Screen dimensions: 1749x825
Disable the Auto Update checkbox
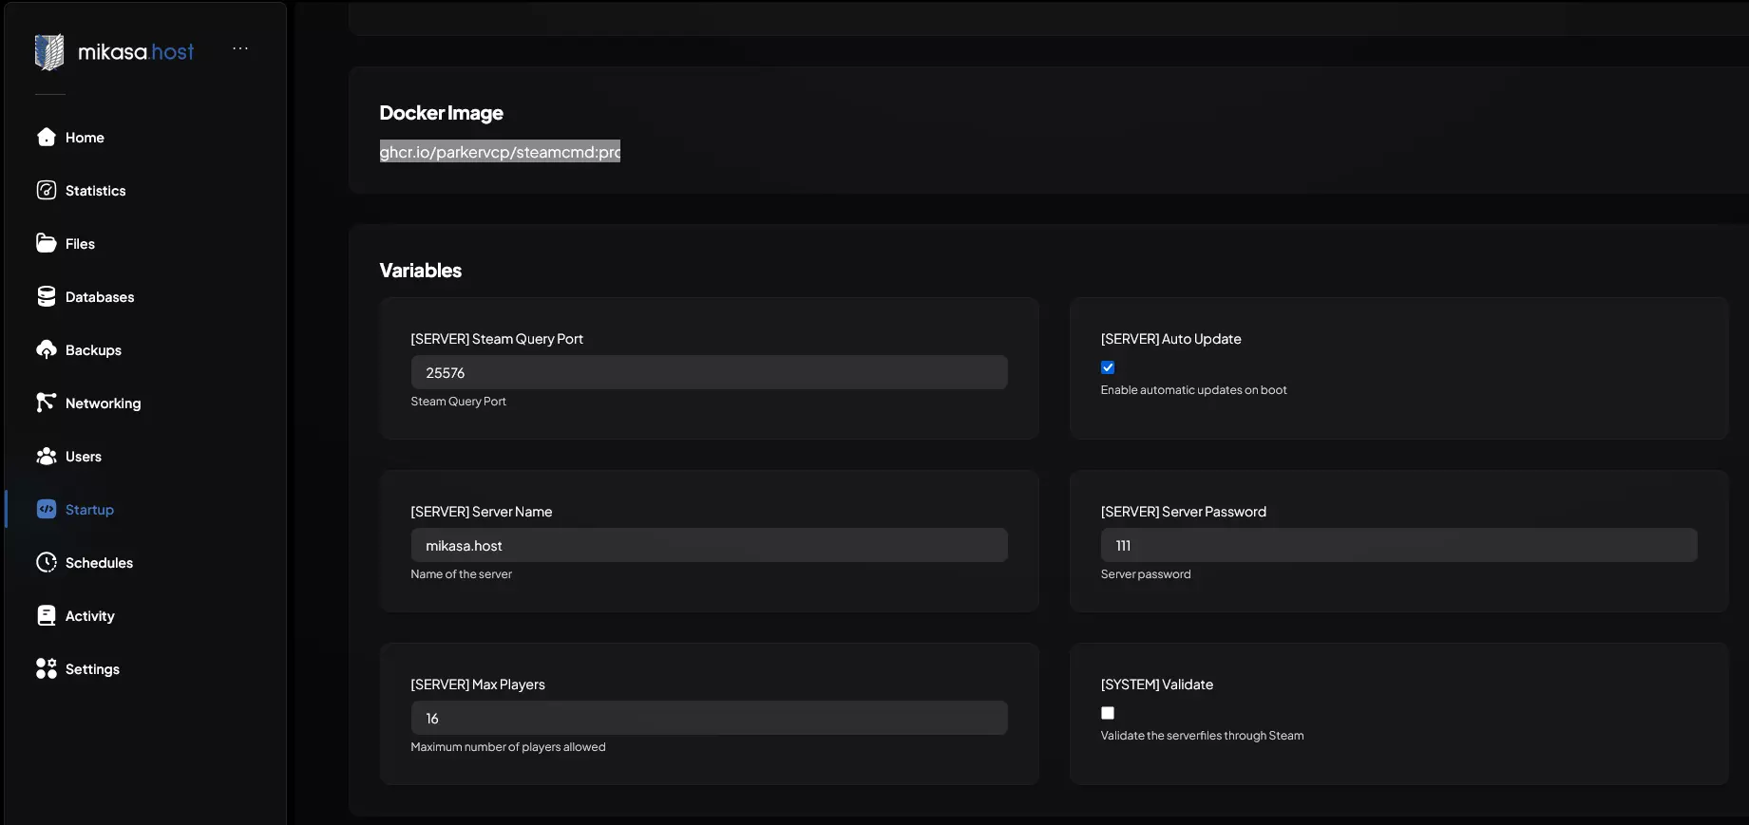point(1108,367)
